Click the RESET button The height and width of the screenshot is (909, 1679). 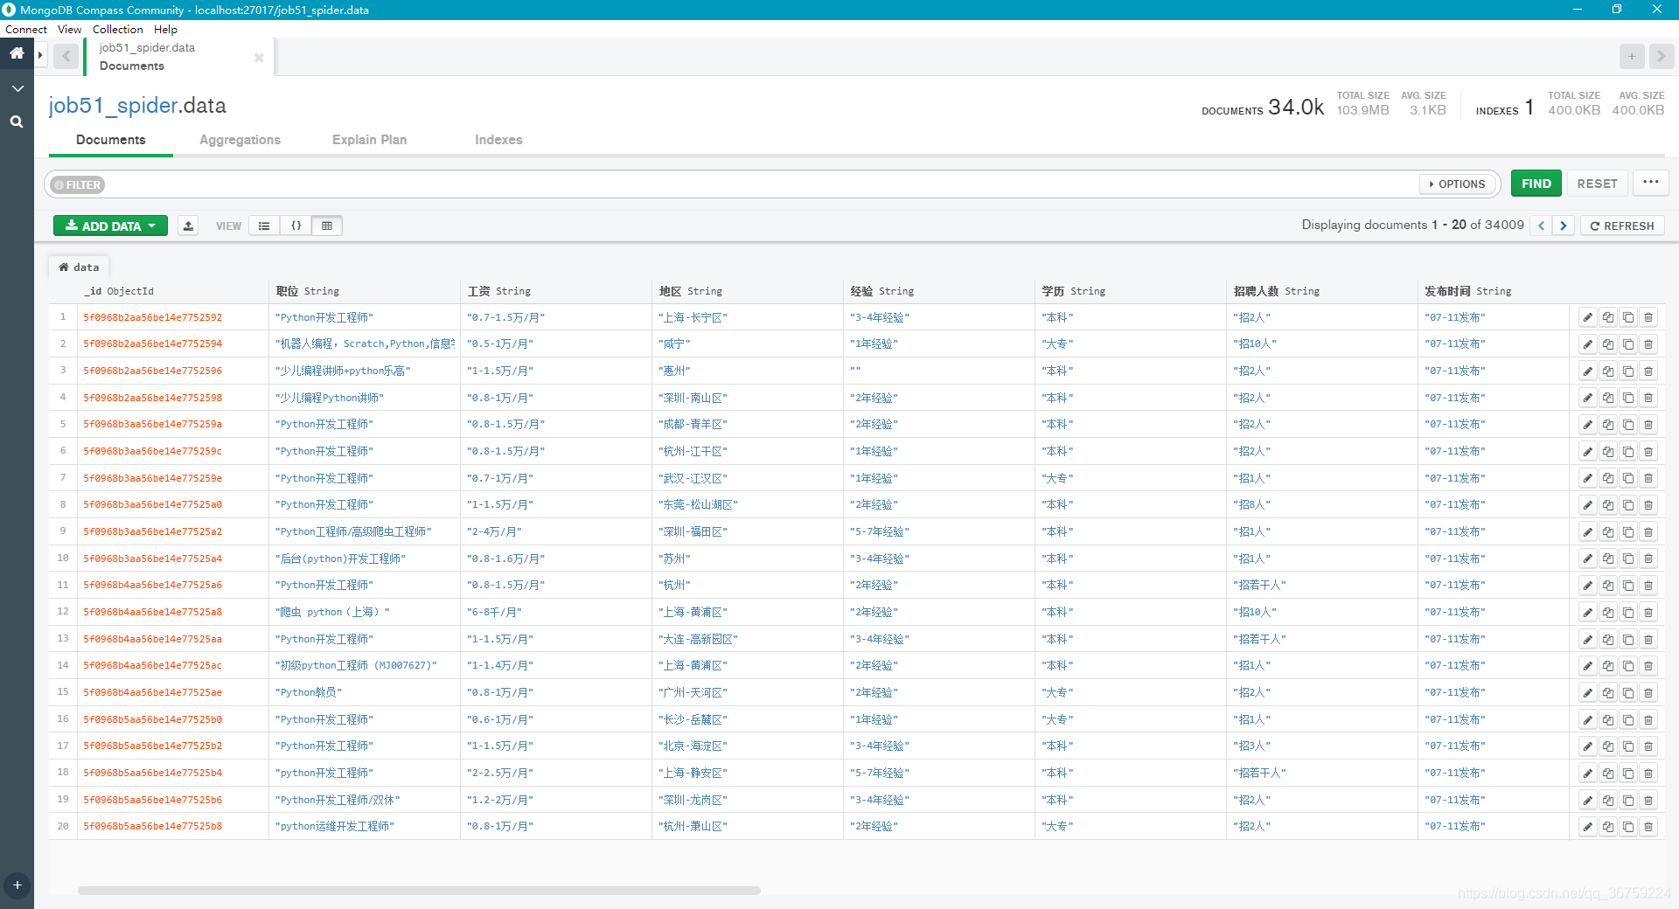pyautogui.click(x=1597, y=184)
